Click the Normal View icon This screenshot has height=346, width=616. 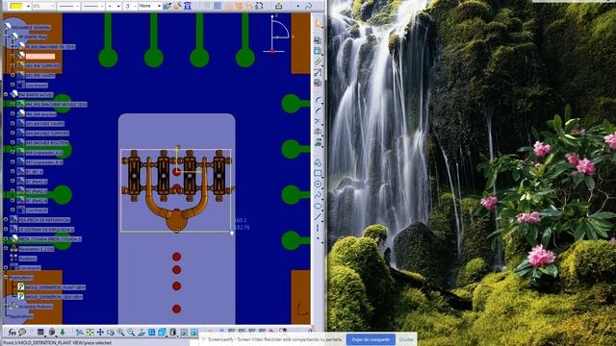pos(141,333)
